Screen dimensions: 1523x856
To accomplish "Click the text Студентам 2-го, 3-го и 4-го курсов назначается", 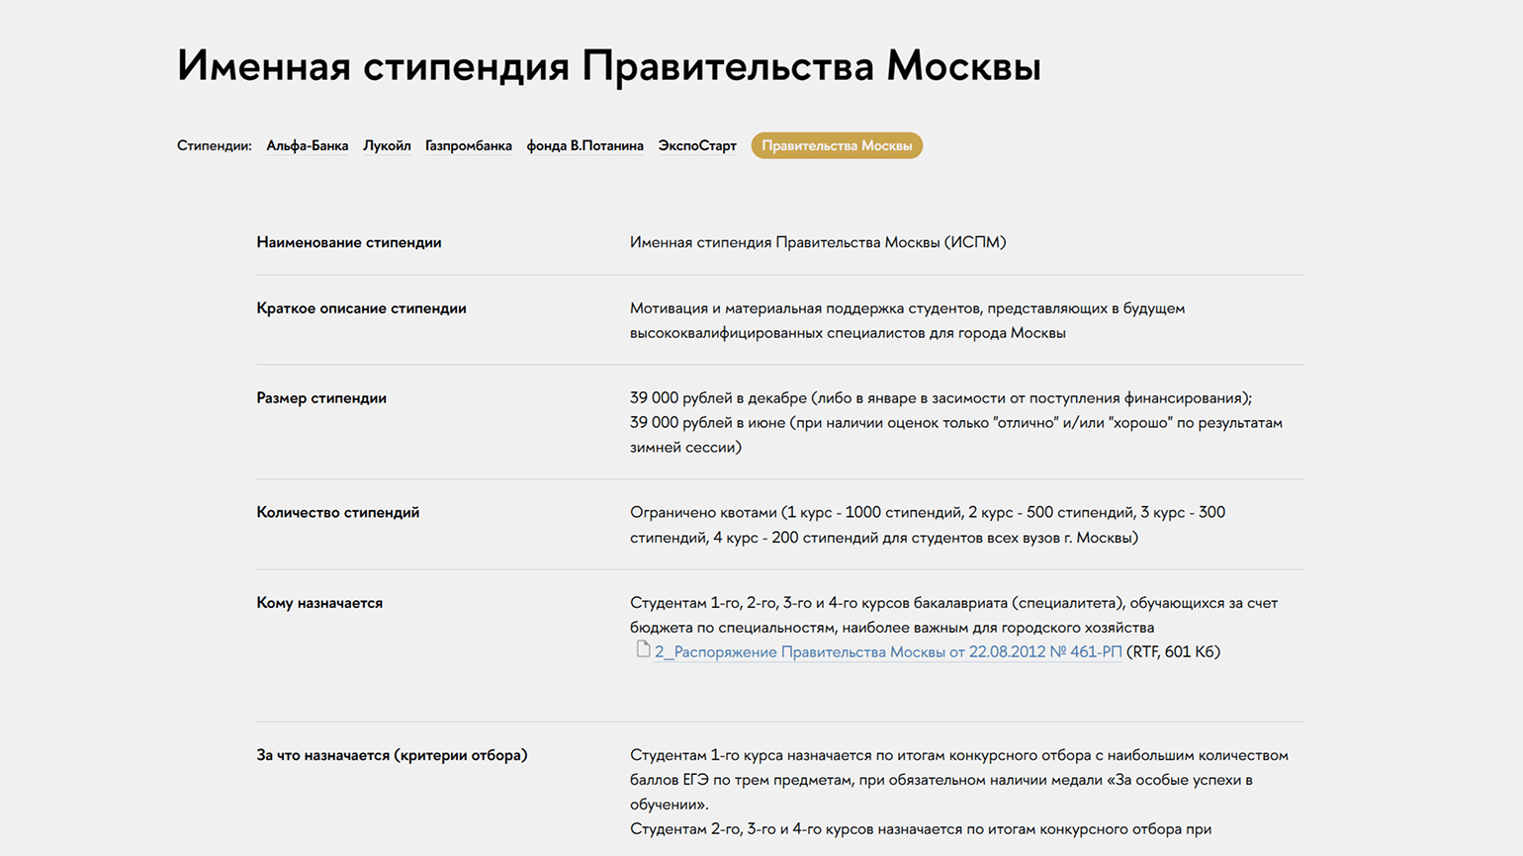I will [x=921, y=829].
